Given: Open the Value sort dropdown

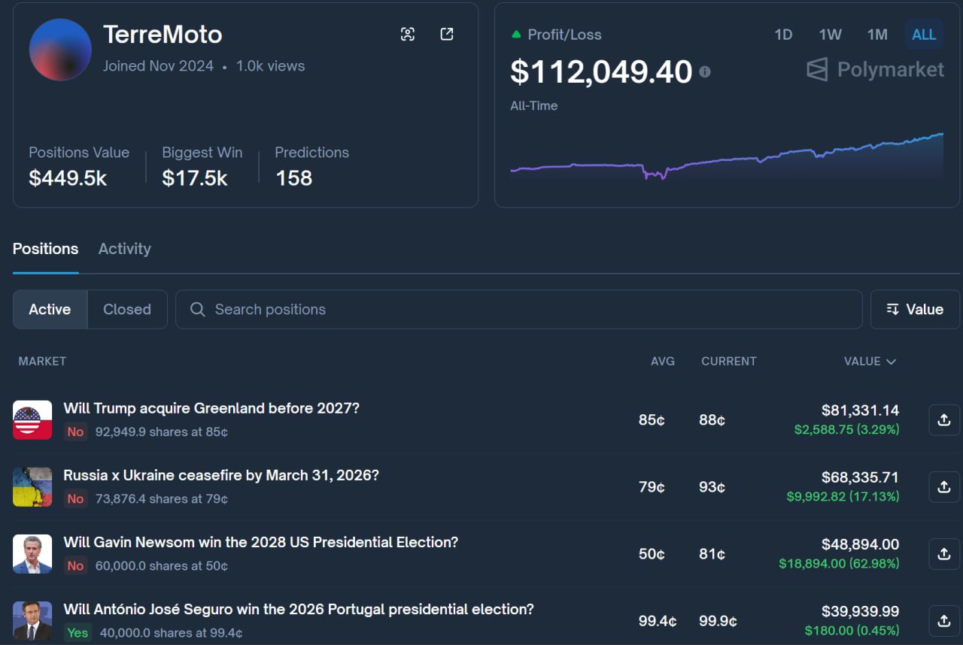Looking at the screenshot, I should (915, 310).
